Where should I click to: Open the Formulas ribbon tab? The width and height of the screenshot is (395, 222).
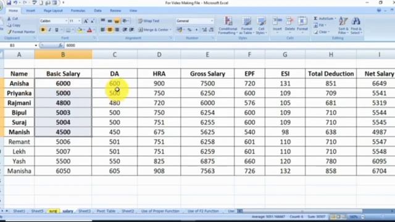click(78, 10)
